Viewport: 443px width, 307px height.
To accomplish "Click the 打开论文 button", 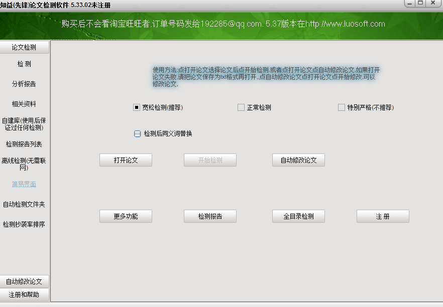I will (x=126, y=160).
